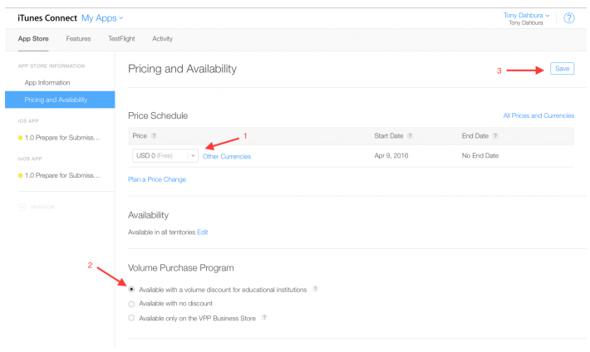Click the End Date help icon
Image resolution: width=590 pixels, height=352 pixels.
[x=495, y=136]
